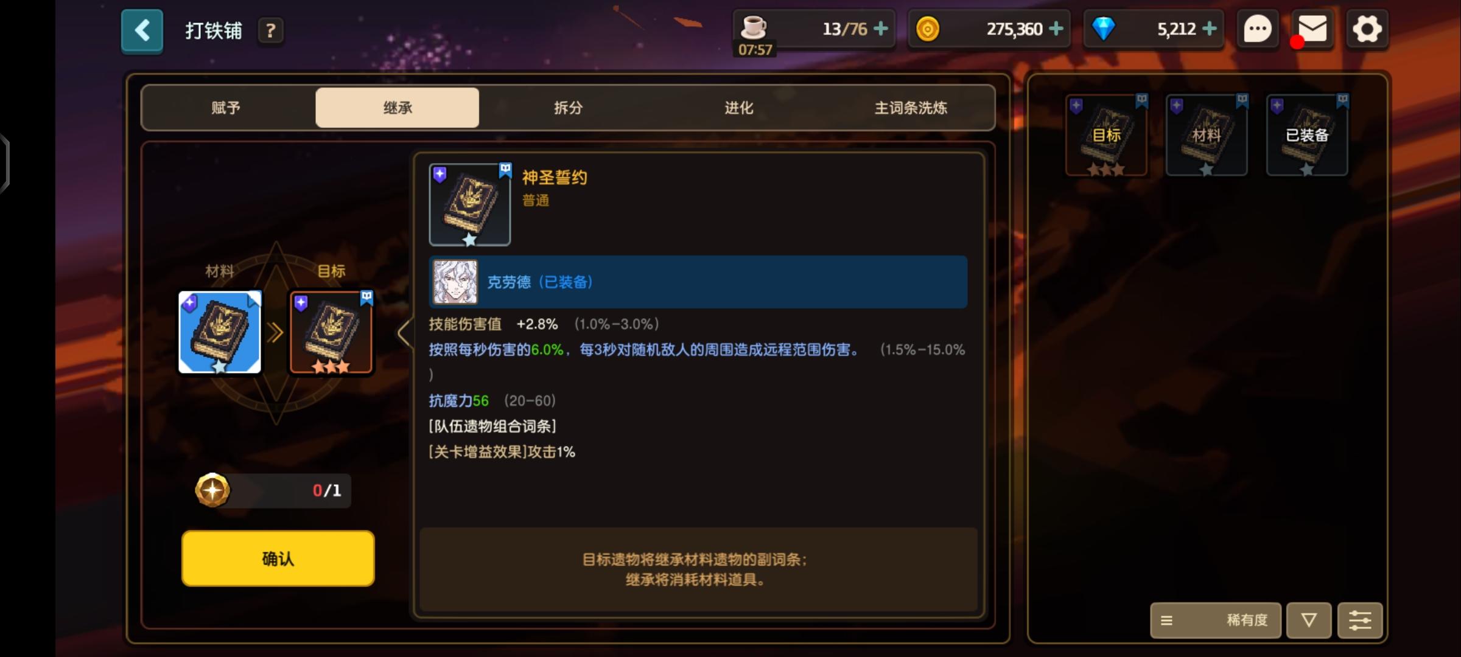Collapse the relic detail panel arrow
This screenshot has width=1461, height=657.
(404, 333)
